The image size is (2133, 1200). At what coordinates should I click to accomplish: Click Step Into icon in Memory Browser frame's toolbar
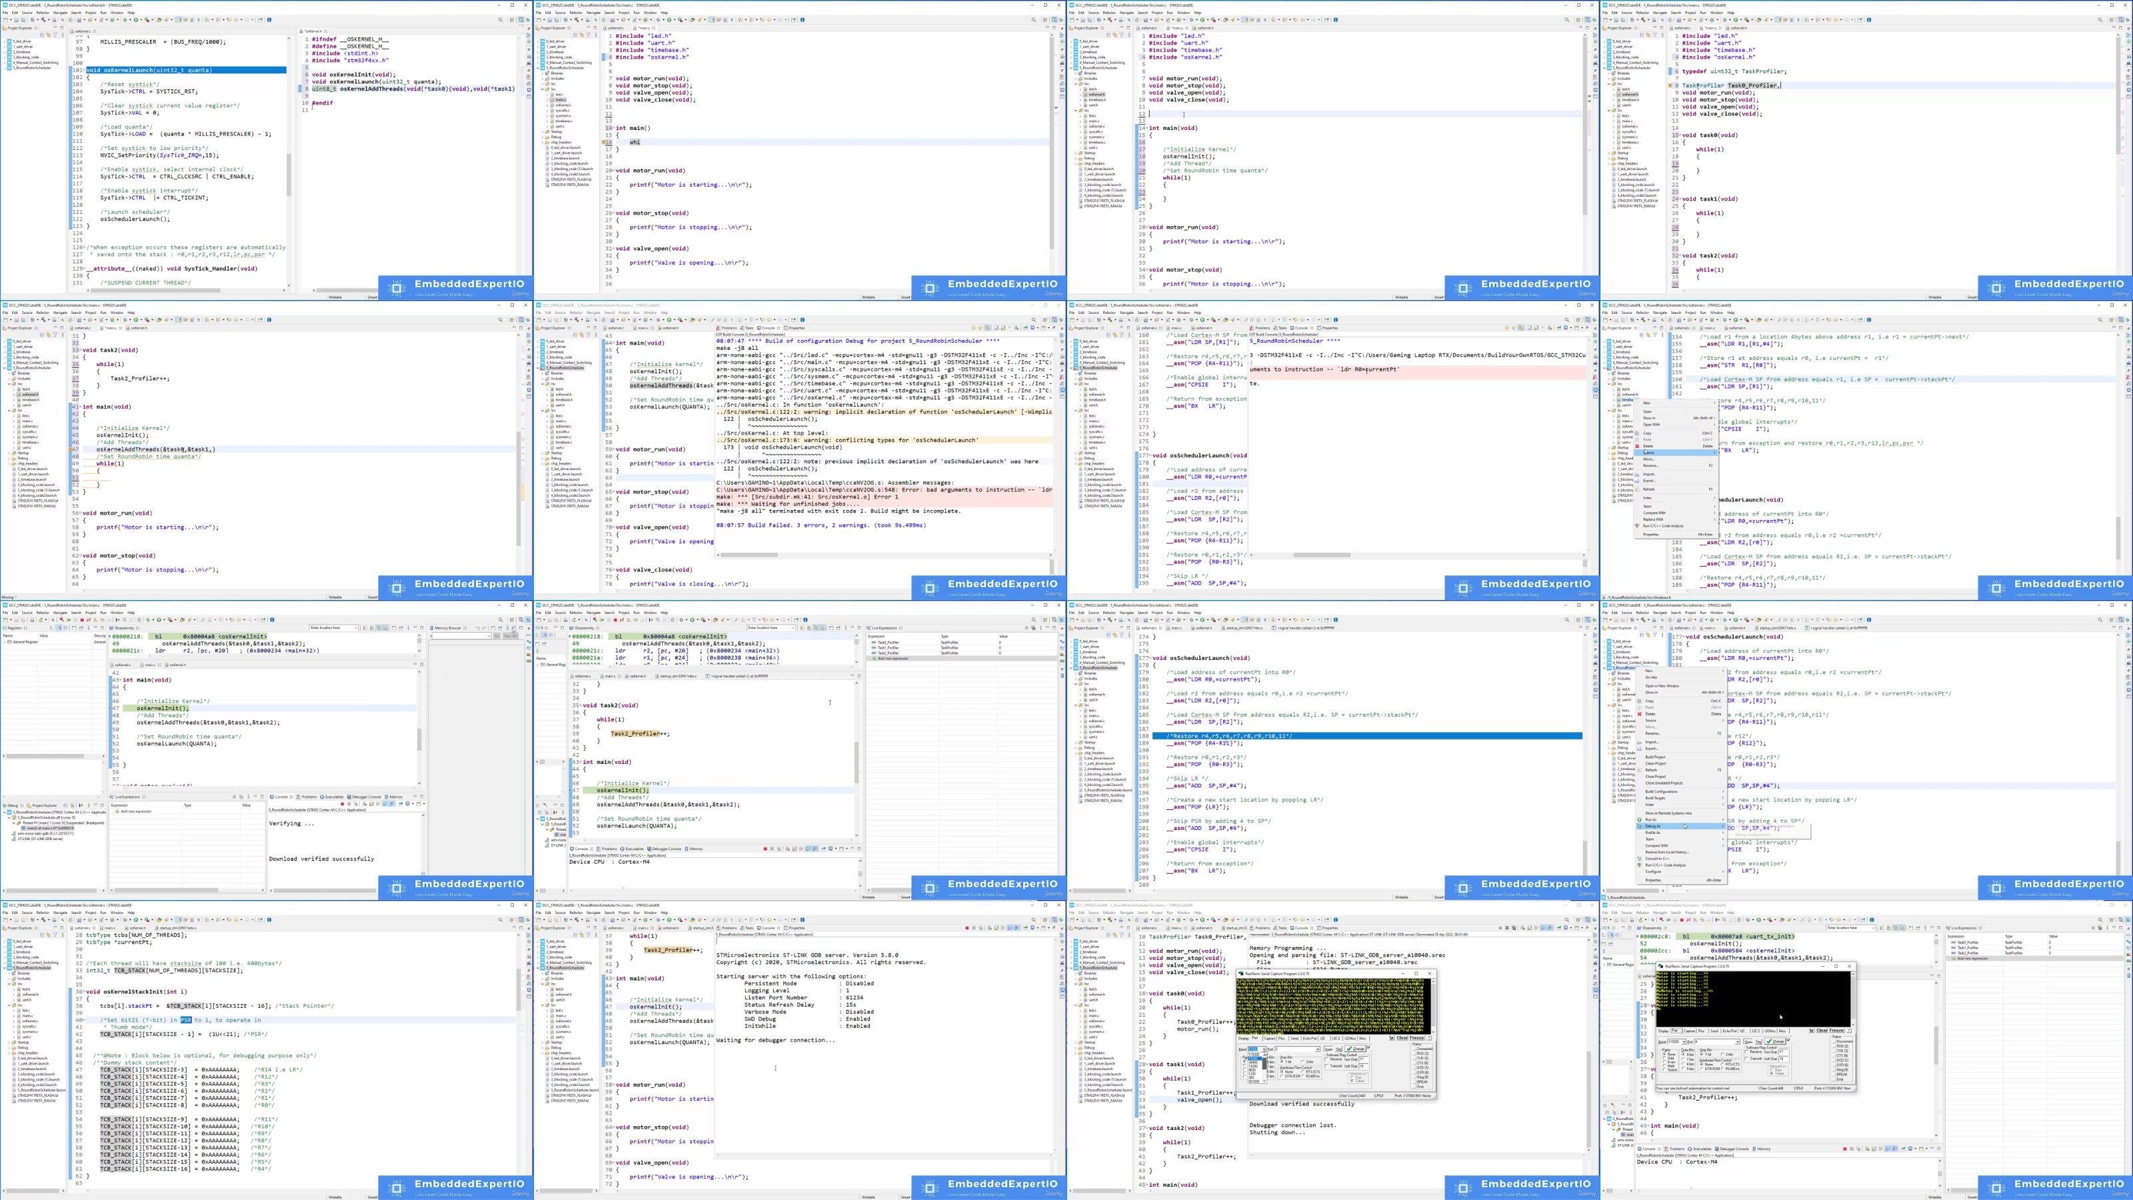[x=95, y=620]
